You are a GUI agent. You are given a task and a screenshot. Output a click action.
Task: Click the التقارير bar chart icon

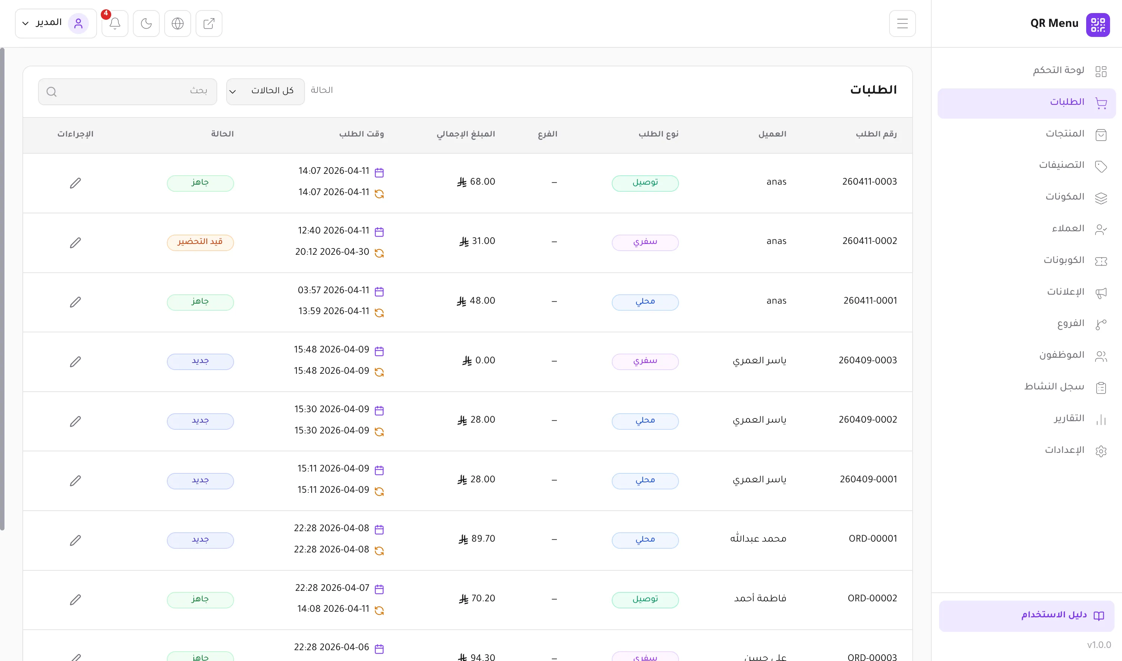click(1101, 420)
